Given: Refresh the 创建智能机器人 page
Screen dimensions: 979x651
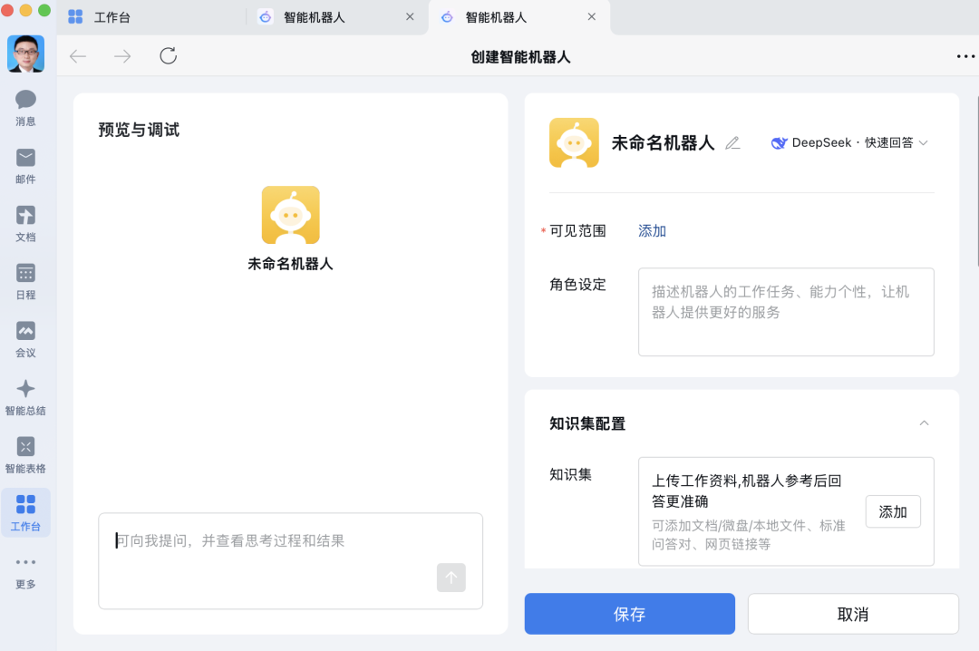Looking at the screenshot, I should 168,55.
